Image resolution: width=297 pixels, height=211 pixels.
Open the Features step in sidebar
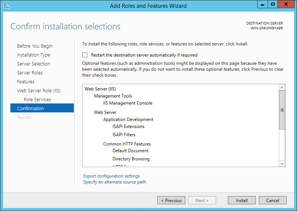point(26,81)
